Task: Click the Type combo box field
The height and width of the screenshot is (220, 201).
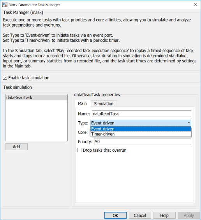Action: 141,123
